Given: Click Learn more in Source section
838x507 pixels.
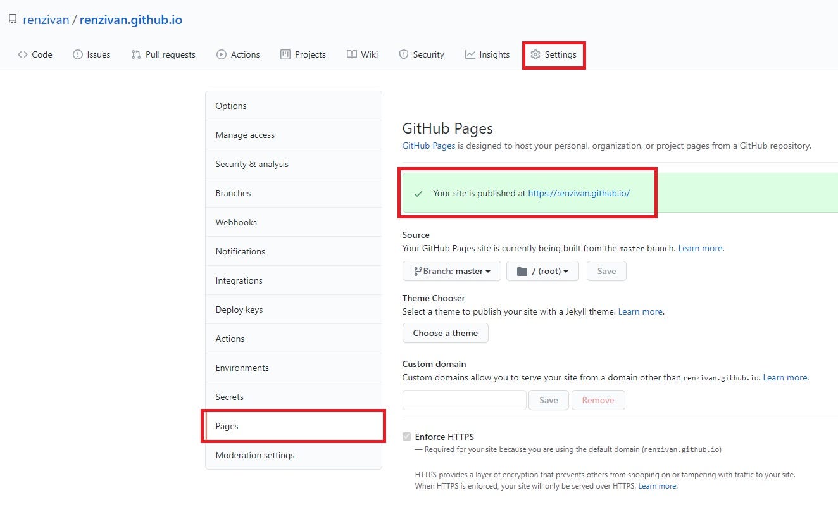Looking at the screenshot, I should pyautogui.click(x=700, y=248).
